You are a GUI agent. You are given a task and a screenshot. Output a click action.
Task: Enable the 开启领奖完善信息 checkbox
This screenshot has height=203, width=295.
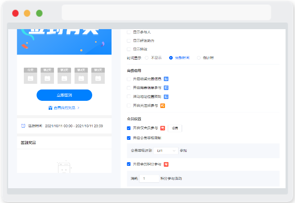[129, 79]
